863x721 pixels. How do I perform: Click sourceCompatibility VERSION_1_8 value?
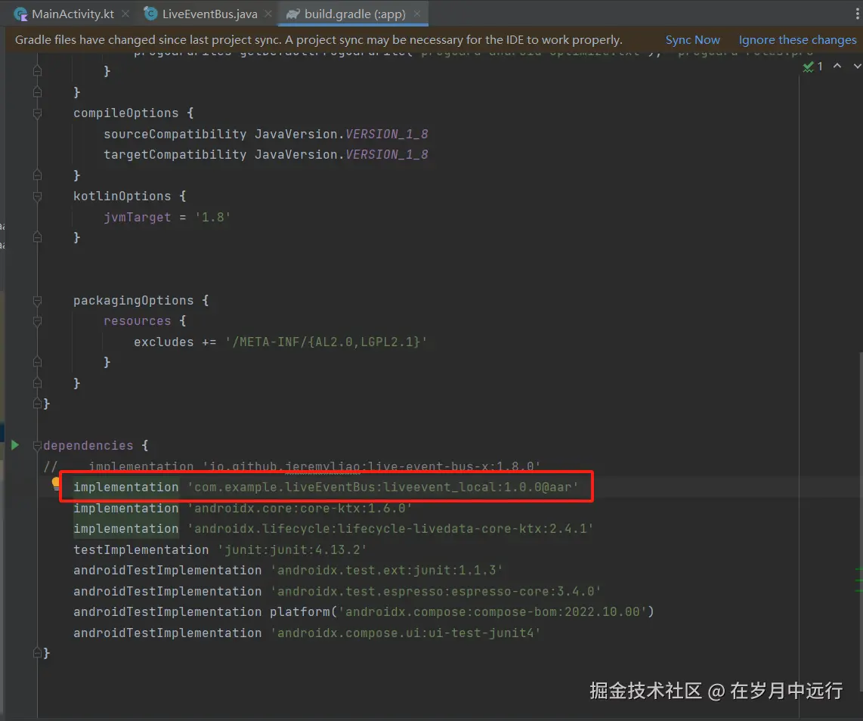pos(386,135)
